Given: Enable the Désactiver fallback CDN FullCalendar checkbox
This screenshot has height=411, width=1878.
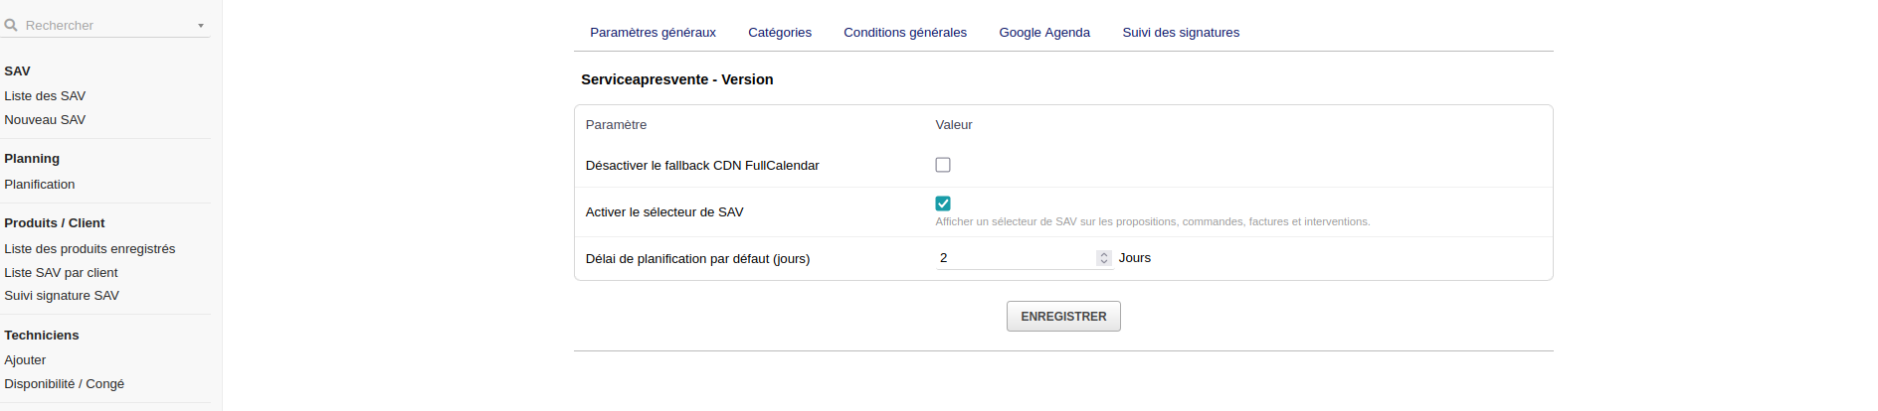Looking at the screenshot, I should pyautogui.click(x=943, y=165).
